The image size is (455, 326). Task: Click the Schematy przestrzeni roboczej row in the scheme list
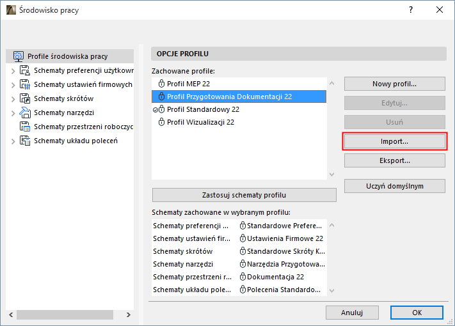192,277
